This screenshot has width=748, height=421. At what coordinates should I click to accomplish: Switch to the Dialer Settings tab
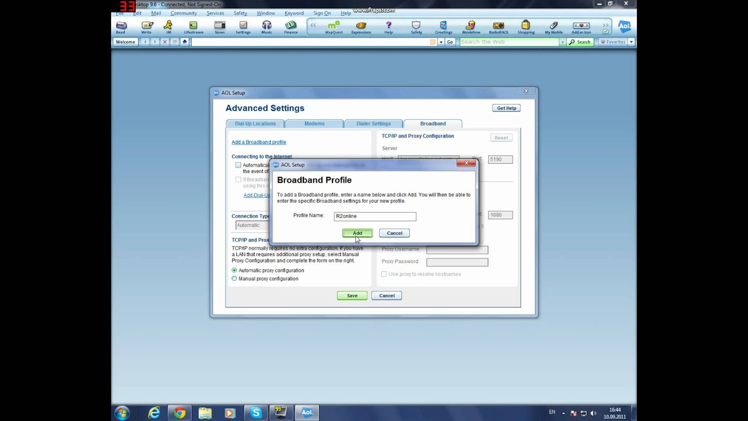(x=373, y=123)
